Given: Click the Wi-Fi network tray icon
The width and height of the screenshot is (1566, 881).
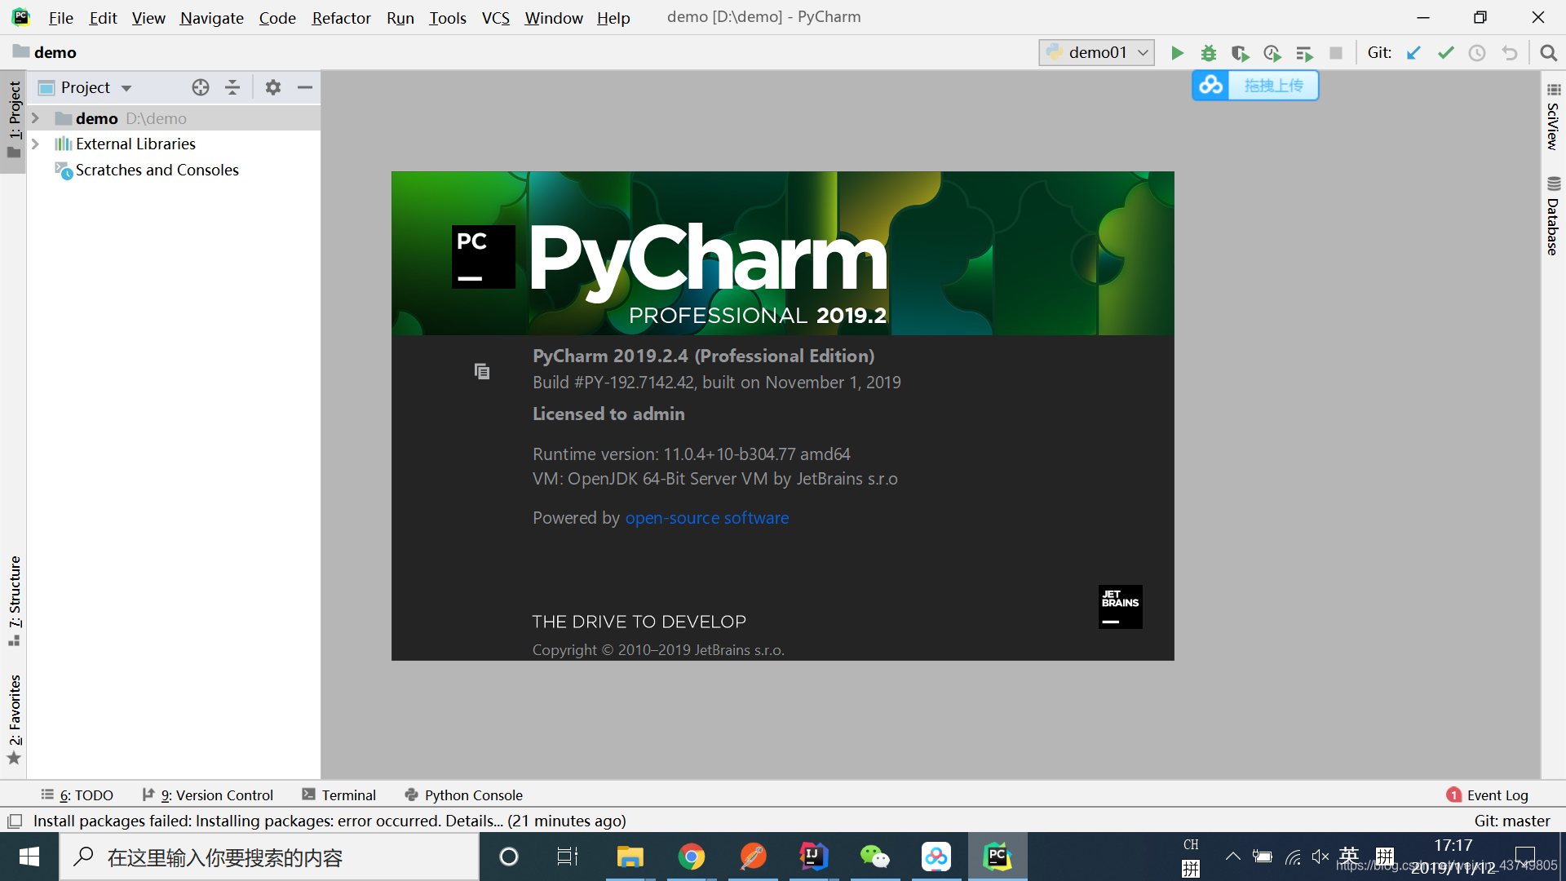Looking at the screenshot, I should point(1293,857).
